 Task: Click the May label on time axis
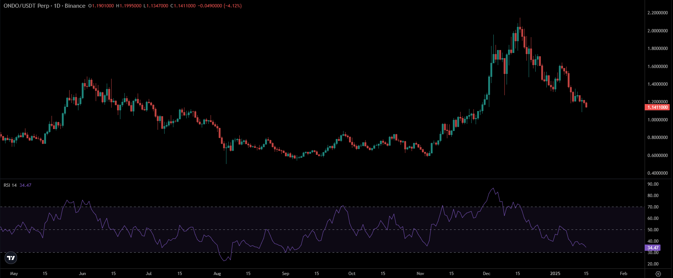click(14, 274)
